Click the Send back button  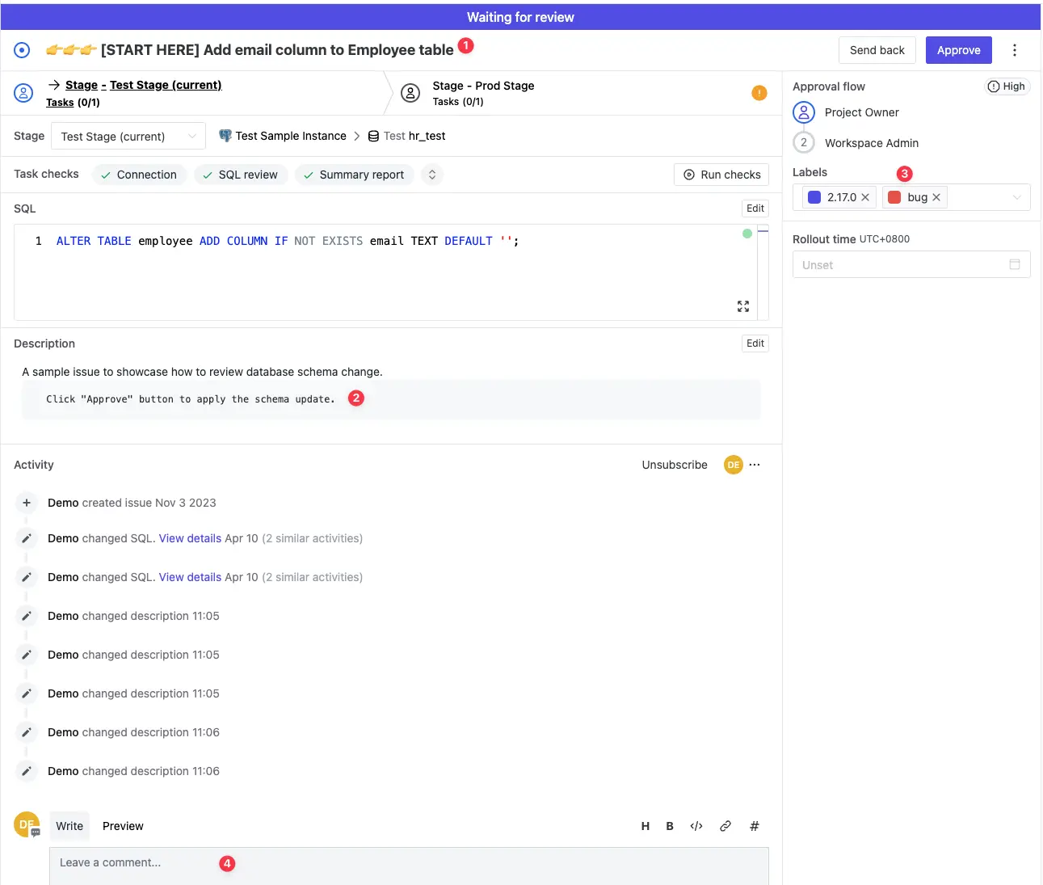[x=877, y=50]
